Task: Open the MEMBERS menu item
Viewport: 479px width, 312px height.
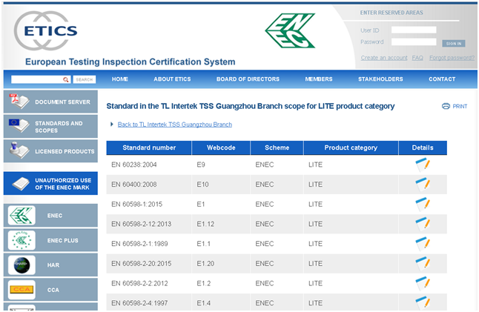Action: coord(319,79)
